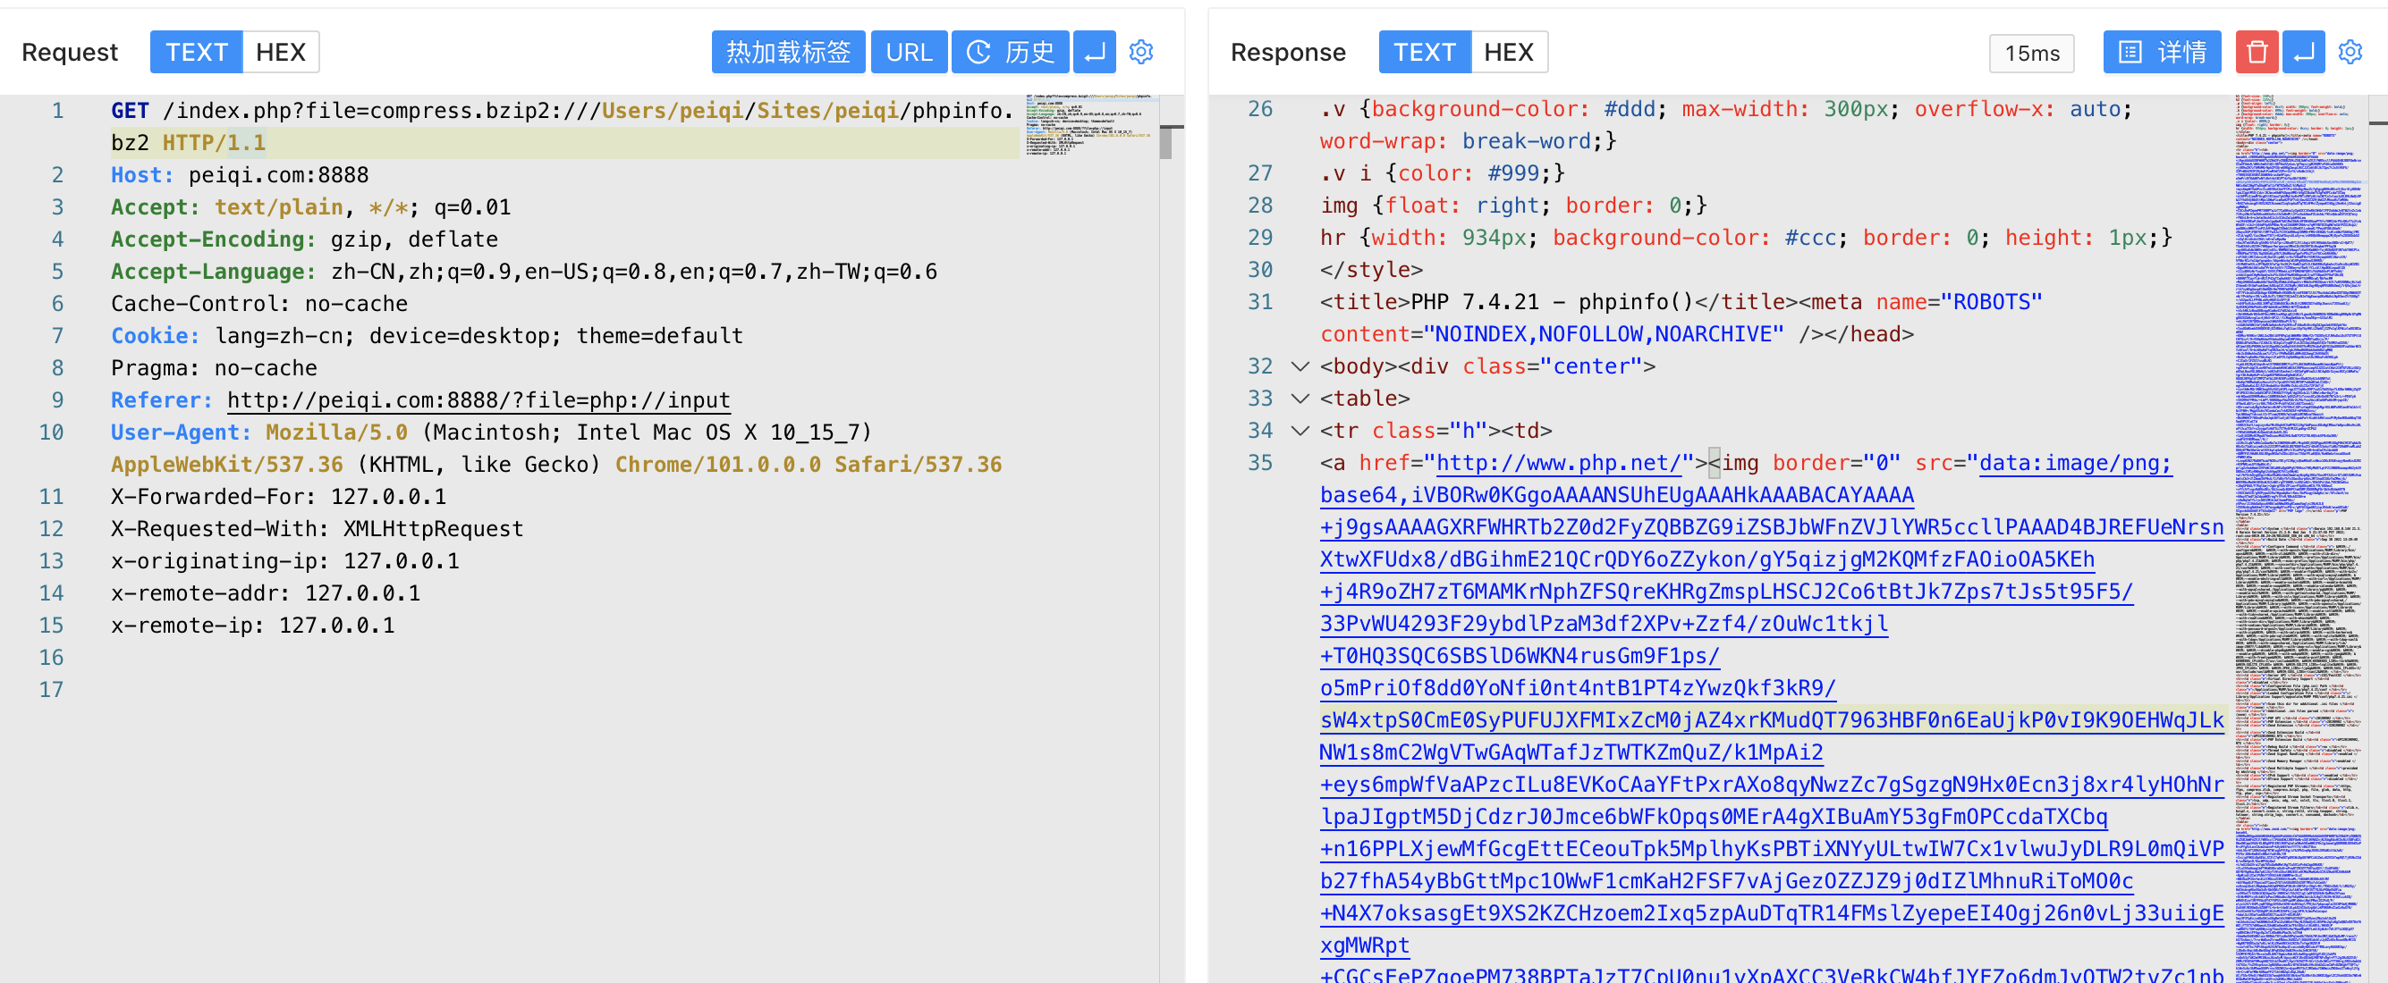The image size is (2388, 983).
Task: Collapse the tr fold on line 34
Action: coord(1300,431)
